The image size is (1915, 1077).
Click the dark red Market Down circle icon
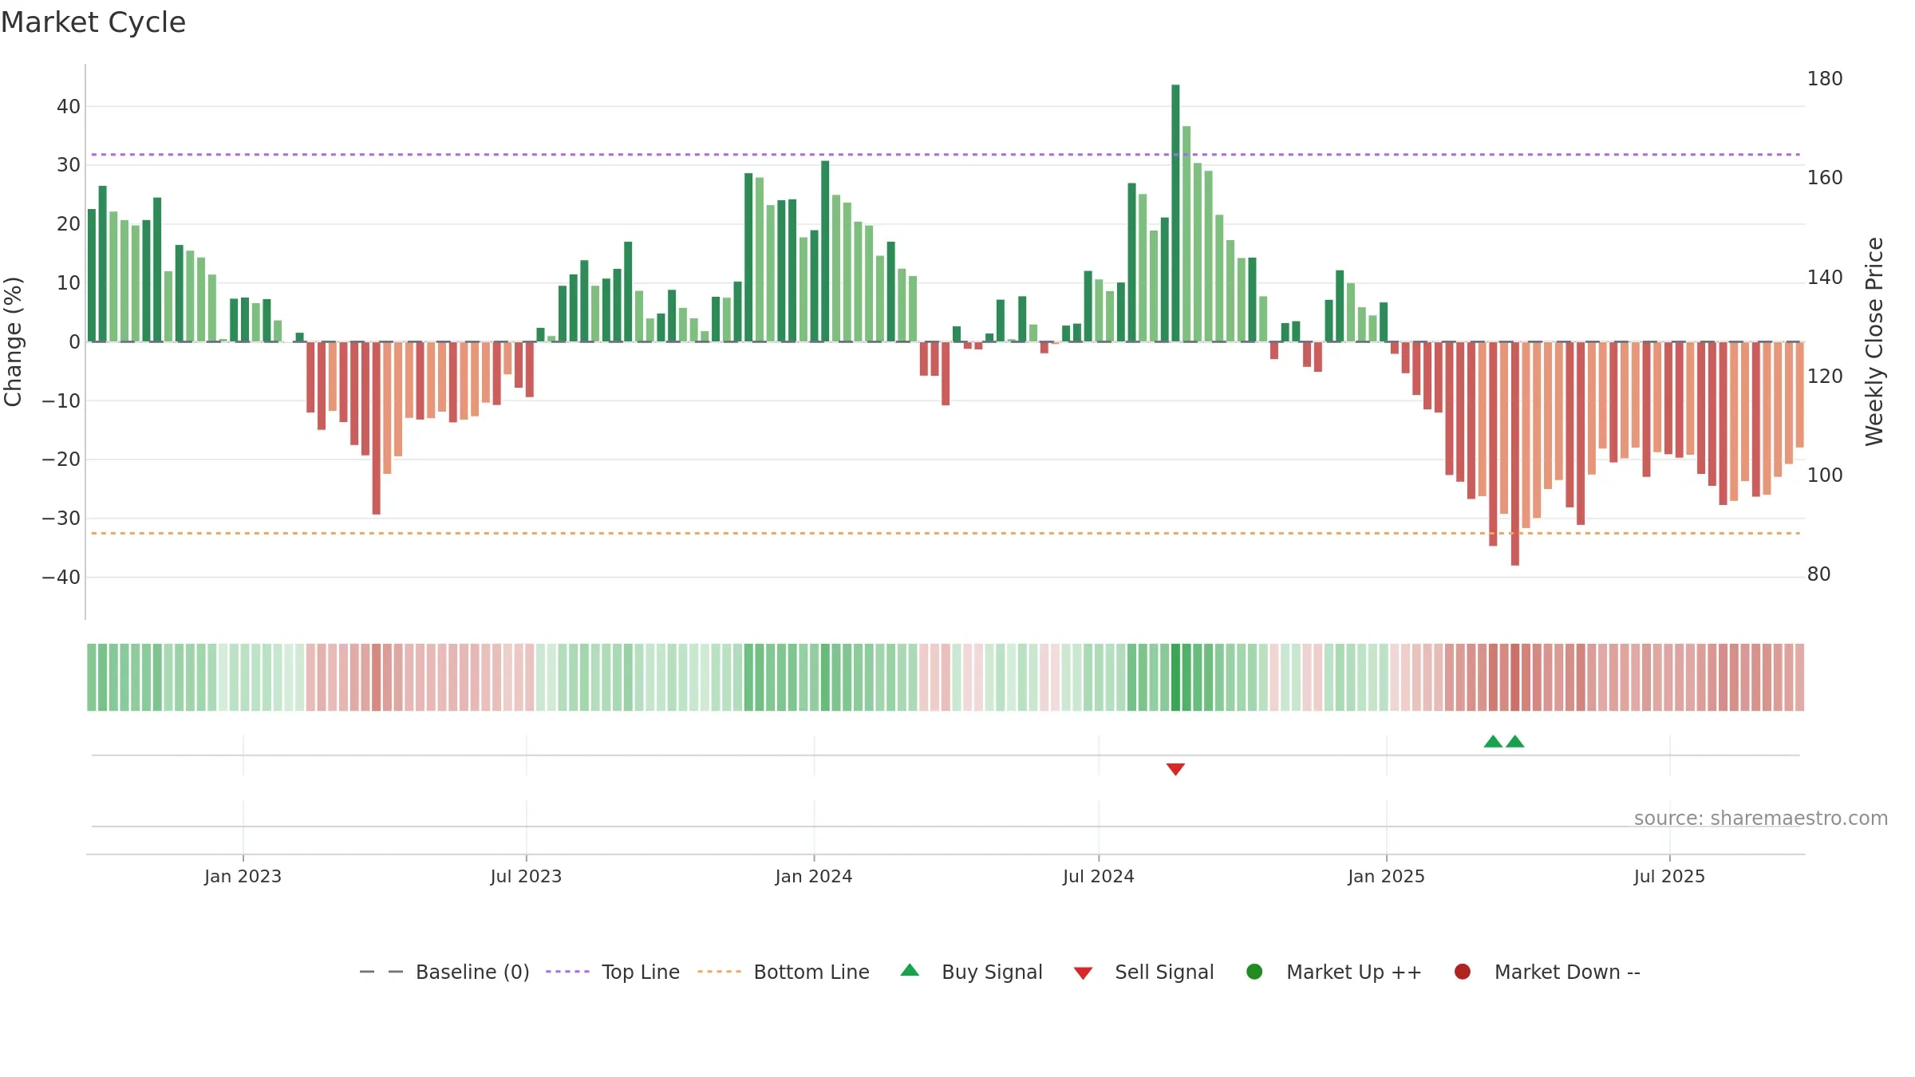point(1463,972)
